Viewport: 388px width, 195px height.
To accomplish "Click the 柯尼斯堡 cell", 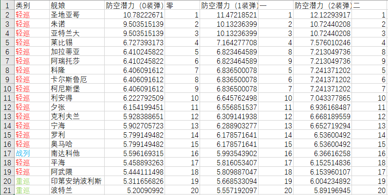I will (x=77, y=89).
